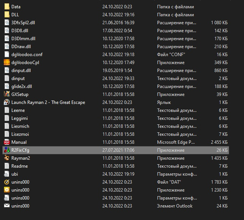Click the date 21.06.2016 16:39

[x=118, y=22]
